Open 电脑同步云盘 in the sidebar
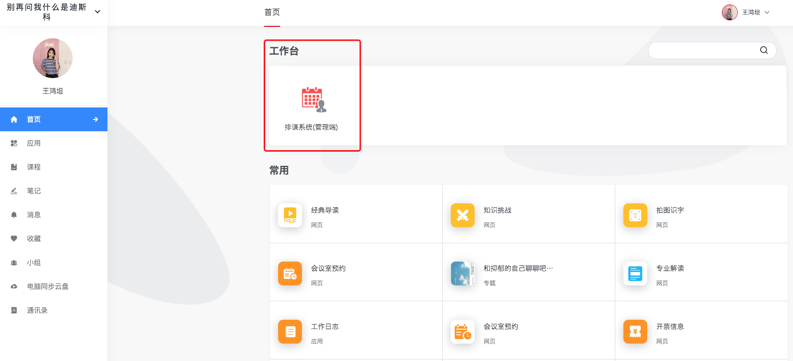The width and height of the screenshot is (793, 361). (x=48, y=286)
